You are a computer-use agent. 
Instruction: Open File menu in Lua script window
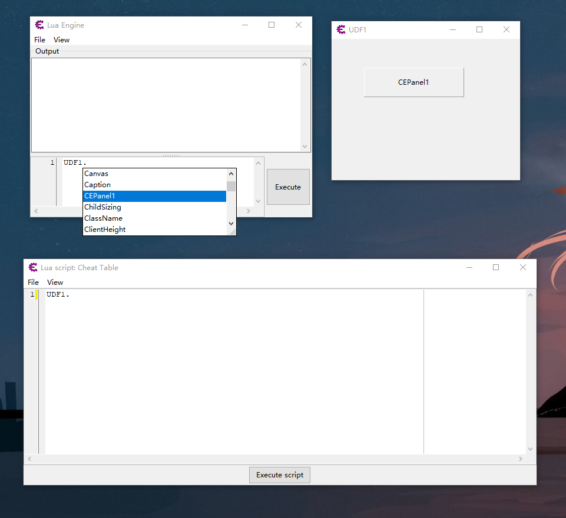(x=33, y=283)
